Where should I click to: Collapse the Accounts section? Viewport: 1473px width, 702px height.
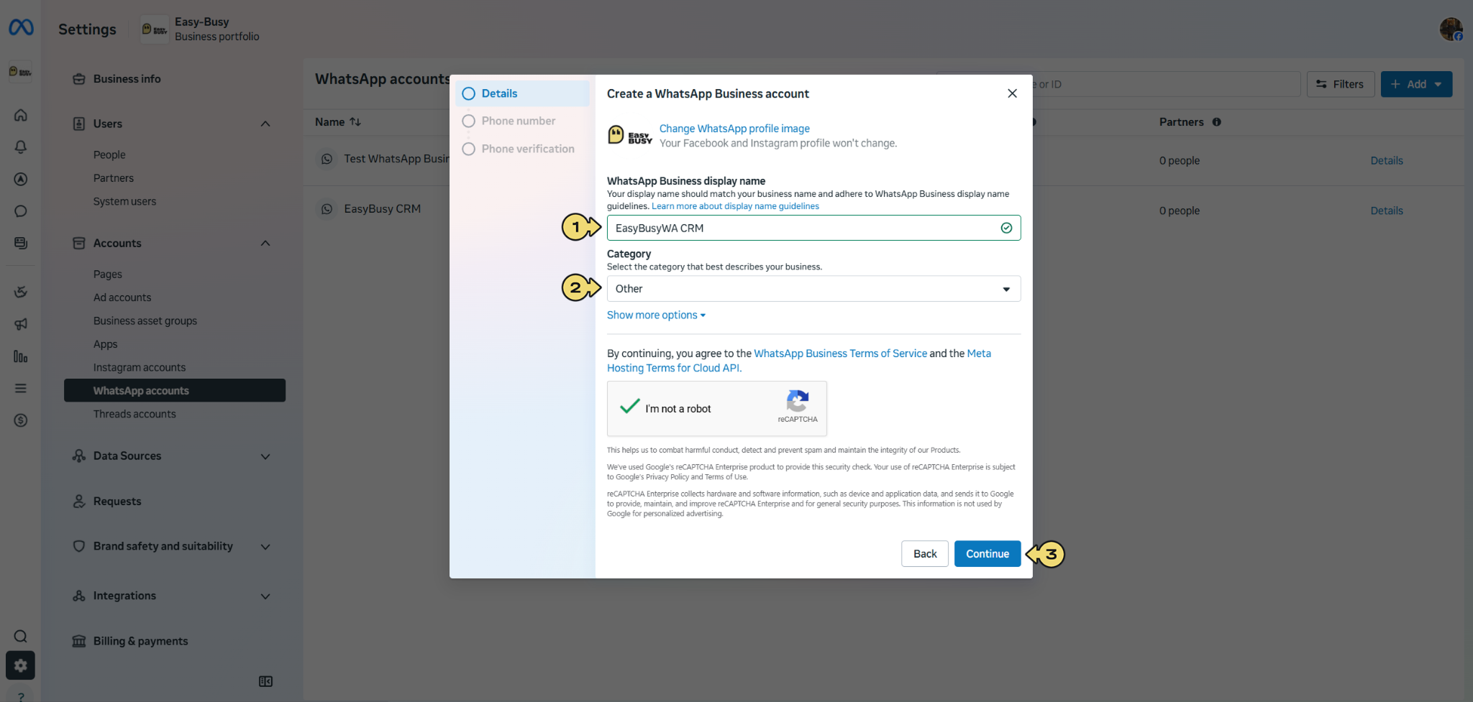click(265, 243)
